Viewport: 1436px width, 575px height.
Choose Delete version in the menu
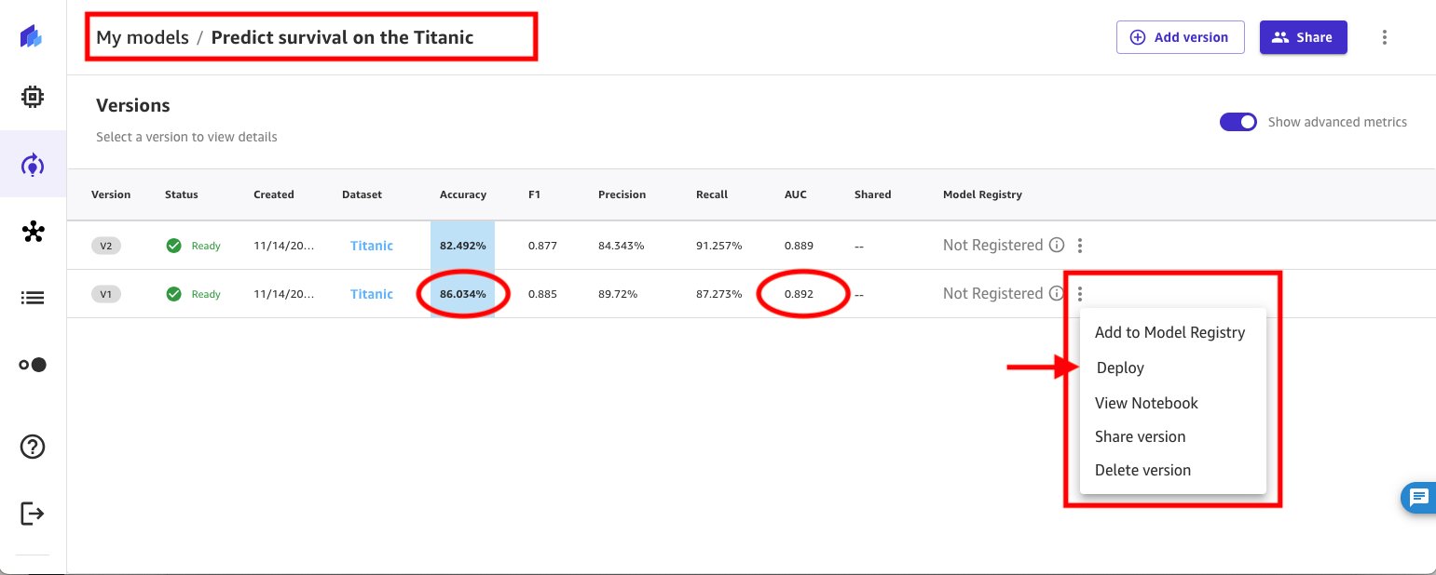click(1142, 470)
